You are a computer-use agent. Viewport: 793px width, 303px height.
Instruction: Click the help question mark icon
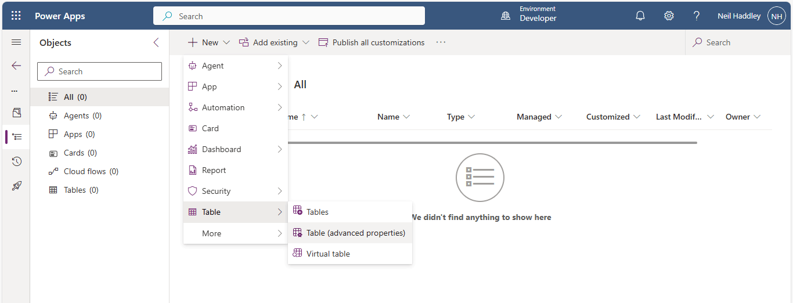697,16
